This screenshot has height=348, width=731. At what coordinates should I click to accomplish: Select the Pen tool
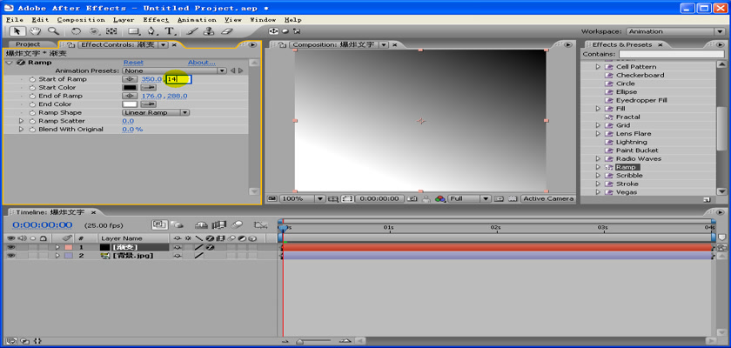[153, 31]
